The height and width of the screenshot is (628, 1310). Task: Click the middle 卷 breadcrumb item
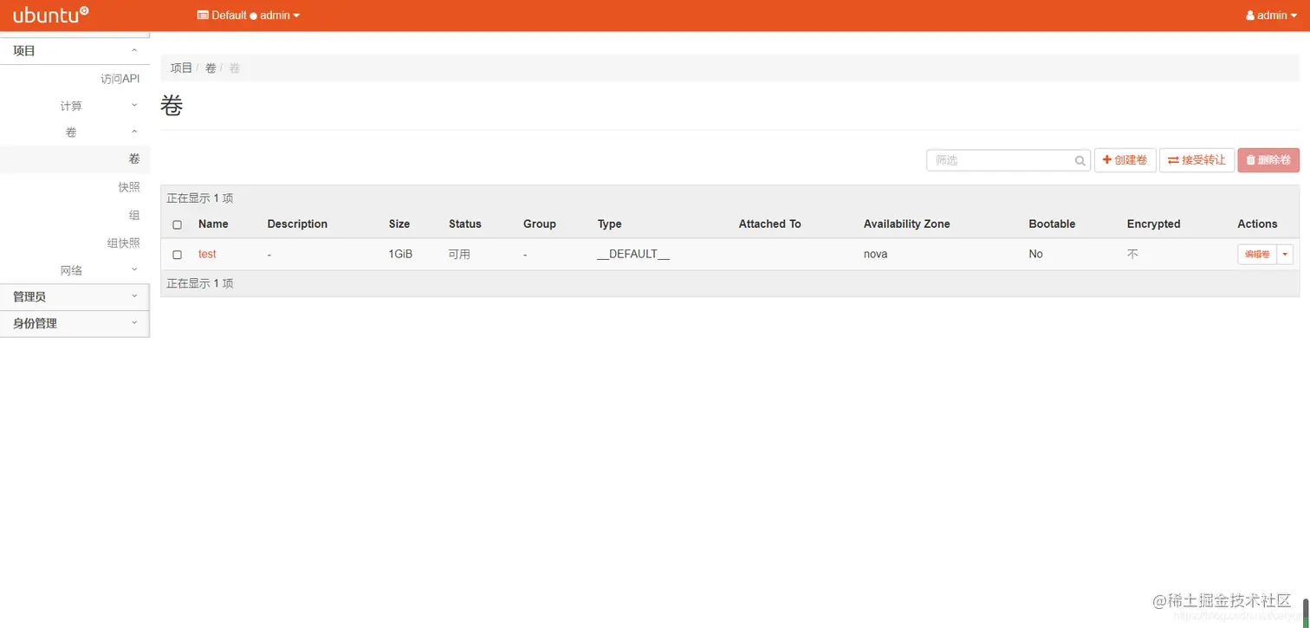click(x=211, y=68)
